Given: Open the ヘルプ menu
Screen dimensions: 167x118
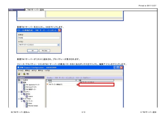Looking at the screenshot, I should click(47, 70).
